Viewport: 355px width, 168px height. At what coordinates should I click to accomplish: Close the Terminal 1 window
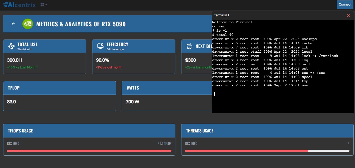point(348,16)
